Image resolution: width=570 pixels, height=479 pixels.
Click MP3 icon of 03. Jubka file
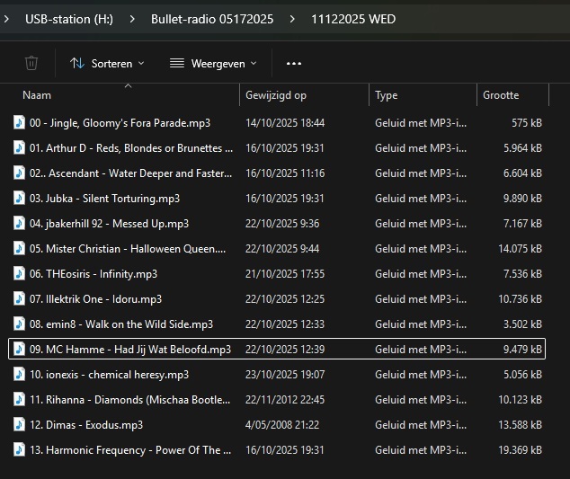[x=19, y=198]
